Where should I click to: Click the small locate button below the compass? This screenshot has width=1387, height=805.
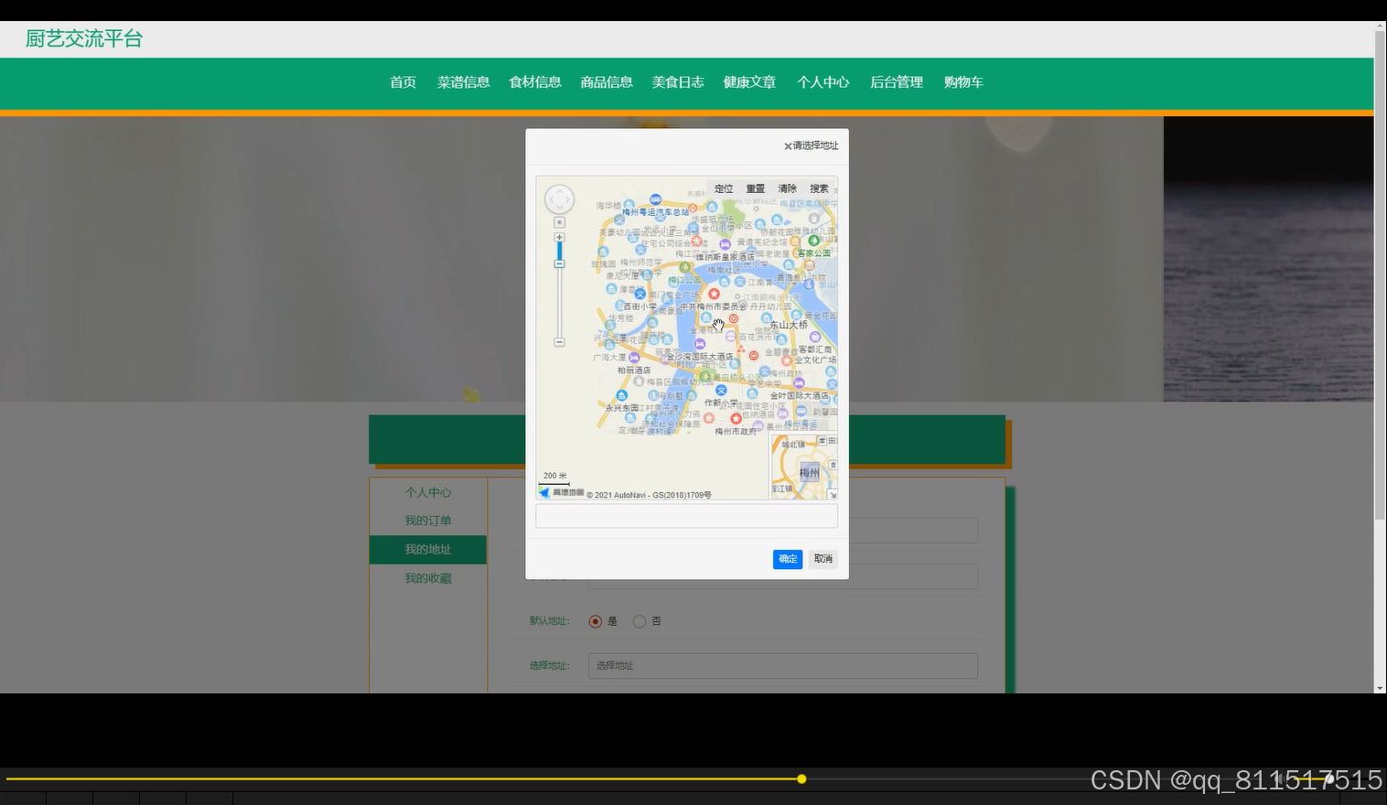[x=559, y=222]
